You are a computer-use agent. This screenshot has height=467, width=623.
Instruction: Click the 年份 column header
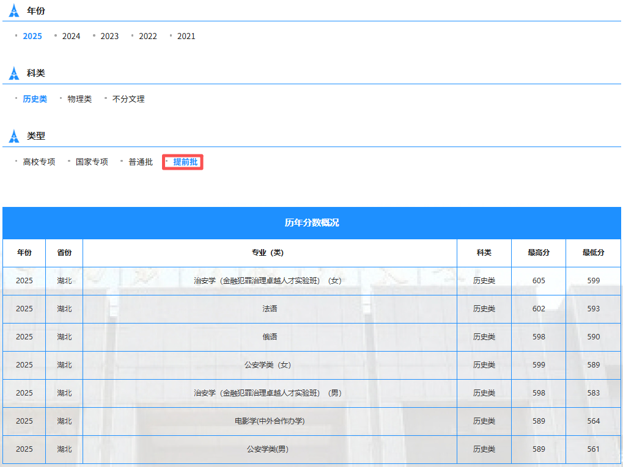tap(24, 253)
